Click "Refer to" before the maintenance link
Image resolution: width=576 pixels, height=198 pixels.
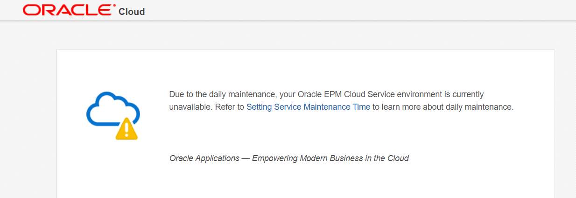[x=230, y=107]
